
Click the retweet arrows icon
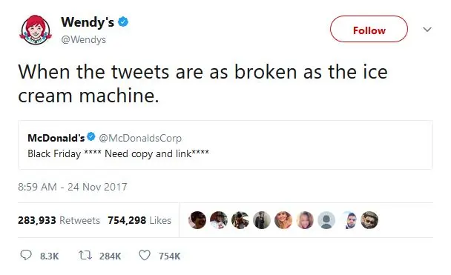pos(85,255)
